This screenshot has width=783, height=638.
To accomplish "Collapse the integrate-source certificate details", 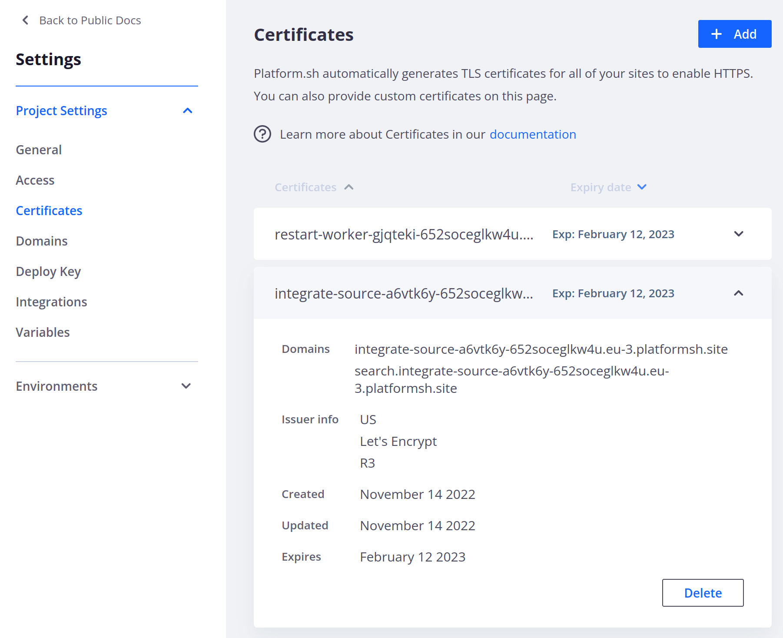I will pos(738,293).
